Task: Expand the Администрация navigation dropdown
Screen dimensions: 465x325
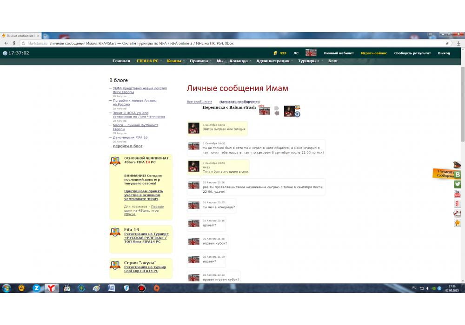Action: point(273,61)
